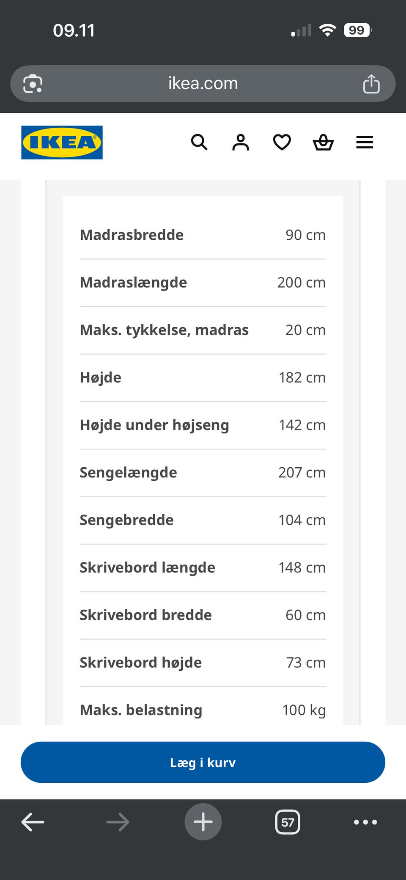Open the shopping basket icon
Viewport: 406px width, 880px height.
[324, 143]
